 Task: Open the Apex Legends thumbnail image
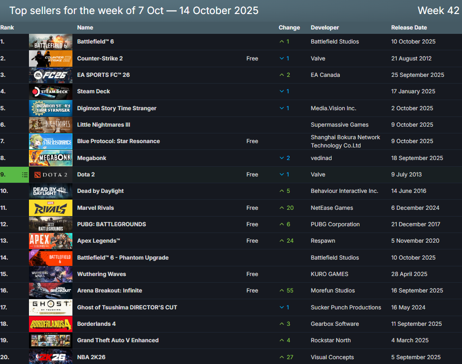pyautogui.click(x=51, y=241)
